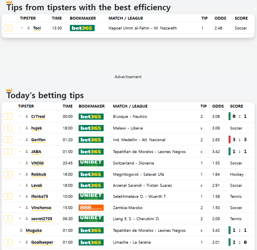Click the crown icon above Today's betting tips
This screenshot has height=250, width=257.
pyautogui.click(x=9, y=90)
